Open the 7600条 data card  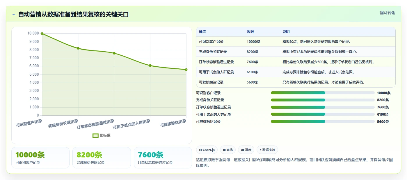click(x=163, y=158)
